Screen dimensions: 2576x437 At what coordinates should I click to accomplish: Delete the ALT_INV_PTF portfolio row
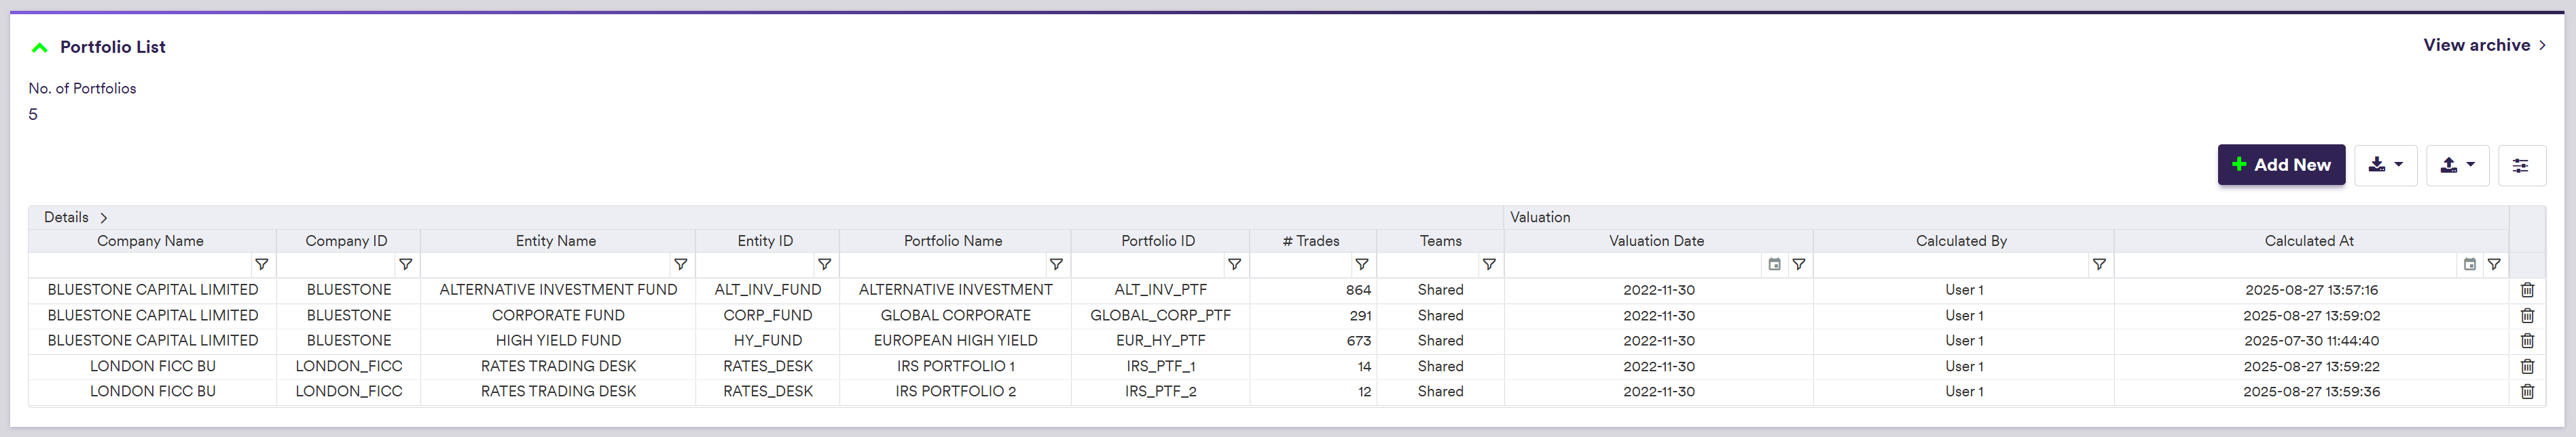coord(2526,289)
